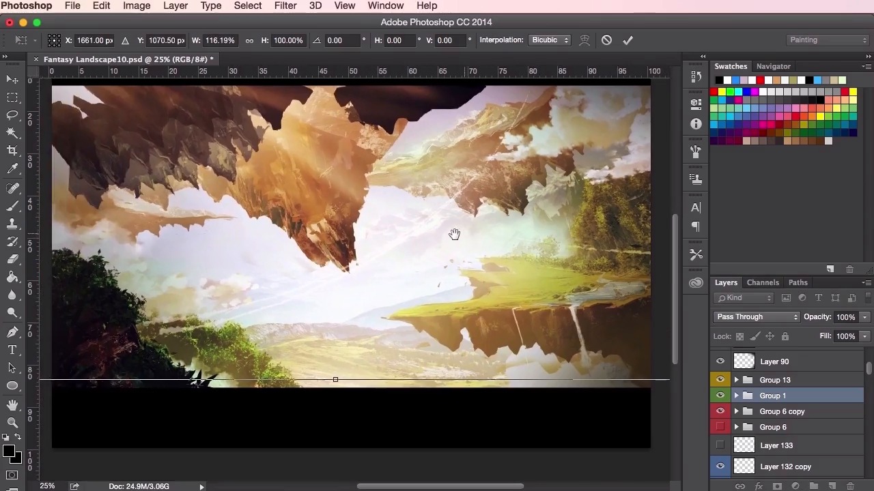Hide the Layer 90 layer
Viewport: 874px width, 491px height.
click(720, 361)
